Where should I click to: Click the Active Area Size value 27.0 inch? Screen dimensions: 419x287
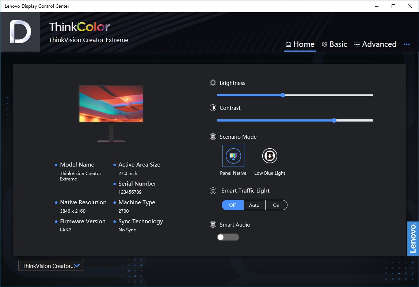128,174
